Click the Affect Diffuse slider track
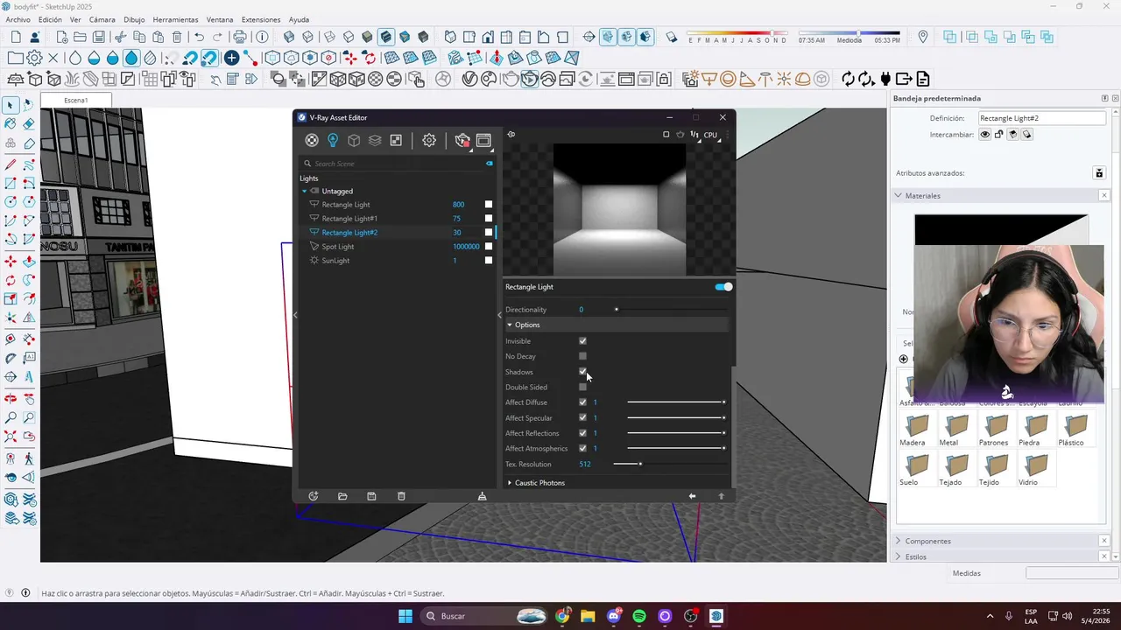The height and width of the screenshot is (630, 1121). tap(675, 402)
